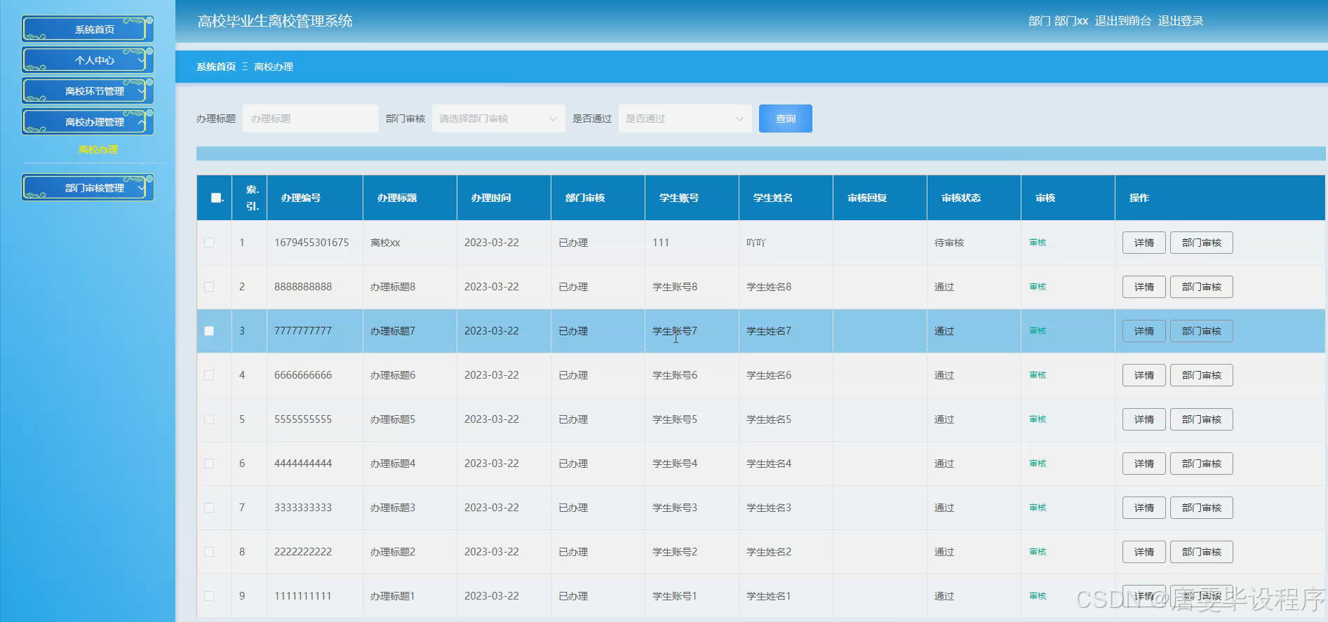
Task: Open 详情 for row 办理标题6
Action: coord(1144,375)
